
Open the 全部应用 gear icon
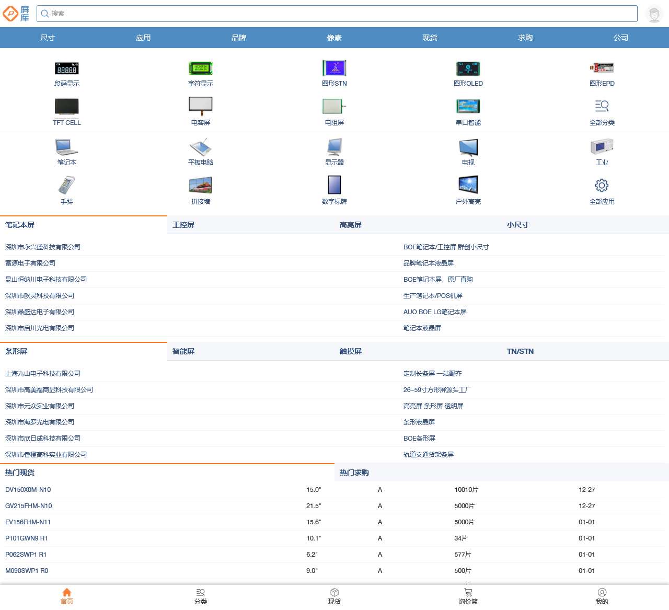point(602,186)
